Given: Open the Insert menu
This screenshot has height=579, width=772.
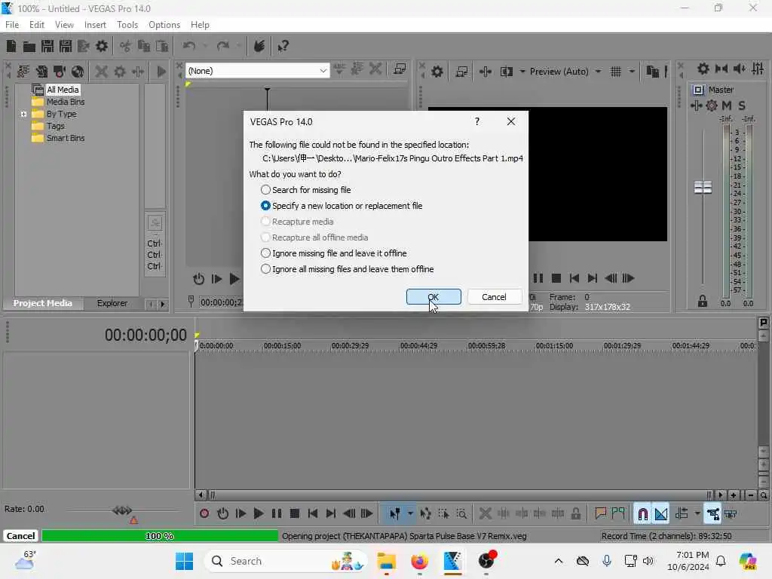Looking at the screenshot, I should coord(95,25).
